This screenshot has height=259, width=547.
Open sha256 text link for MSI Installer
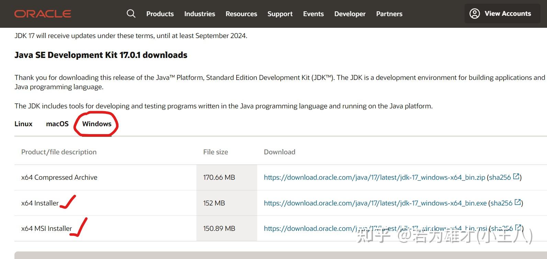502,228
